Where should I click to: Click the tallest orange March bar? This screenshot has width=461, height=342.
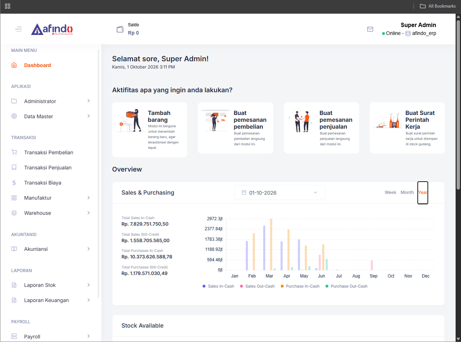(271, 244)
